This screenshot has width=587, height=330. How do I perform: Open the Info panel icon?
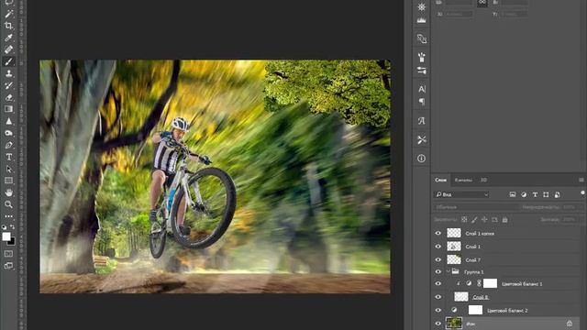click(422, 159)
